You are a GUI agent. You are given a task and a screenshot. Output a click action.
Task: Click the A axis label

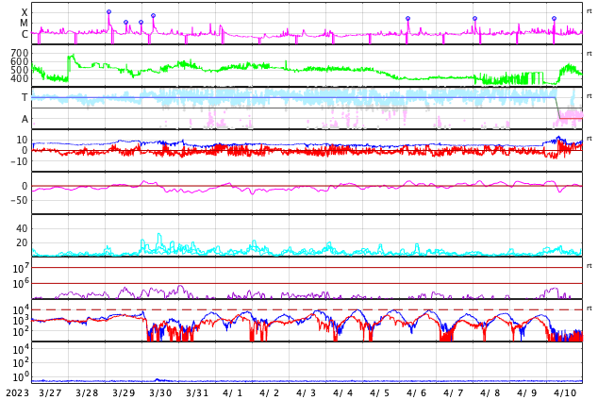click(25, 120)
